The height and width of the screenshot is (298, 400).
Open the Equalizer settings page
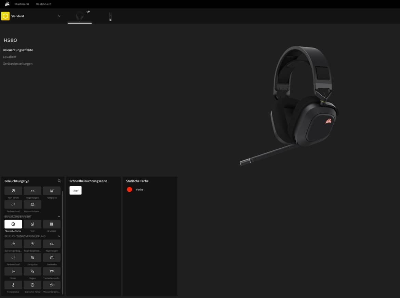10,57
